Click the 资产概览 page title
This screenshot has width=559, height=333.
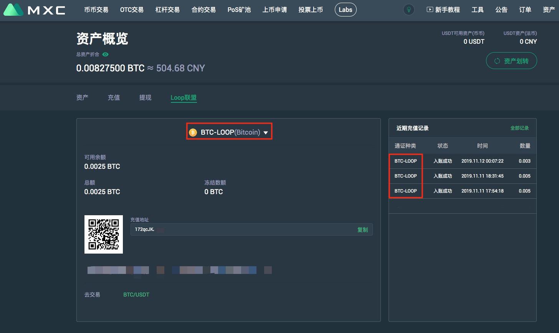coord(102,39)
